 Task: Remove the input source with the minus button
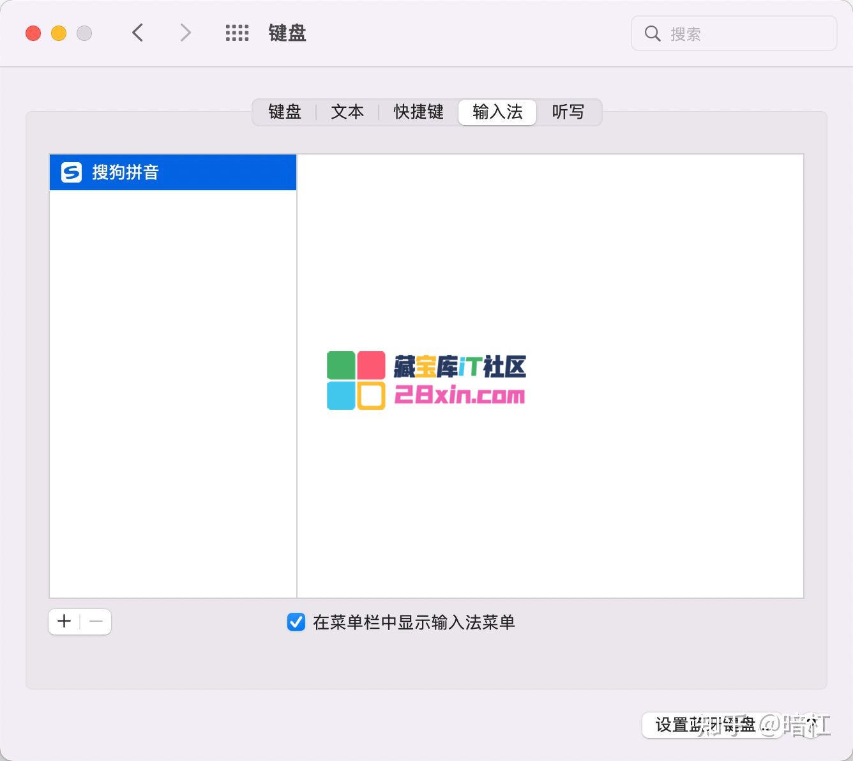point(96,621)
